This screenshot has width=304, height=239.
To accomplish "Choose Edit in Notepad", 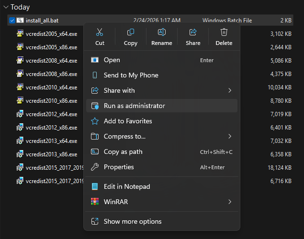I will coord(126,186).
